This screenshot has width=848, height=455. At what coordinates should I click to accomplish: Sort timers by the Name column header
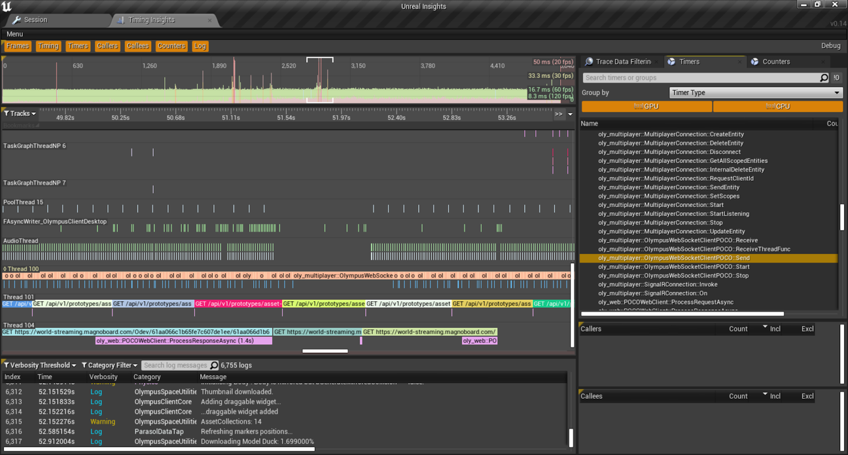tap(589, 124)
